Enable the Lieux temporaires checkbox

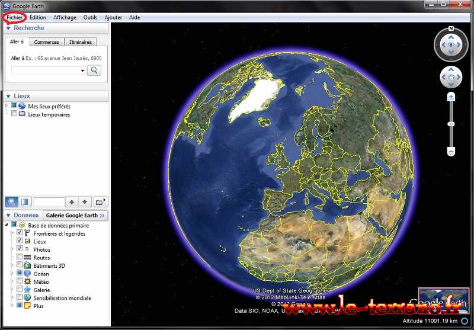(14, 113)
